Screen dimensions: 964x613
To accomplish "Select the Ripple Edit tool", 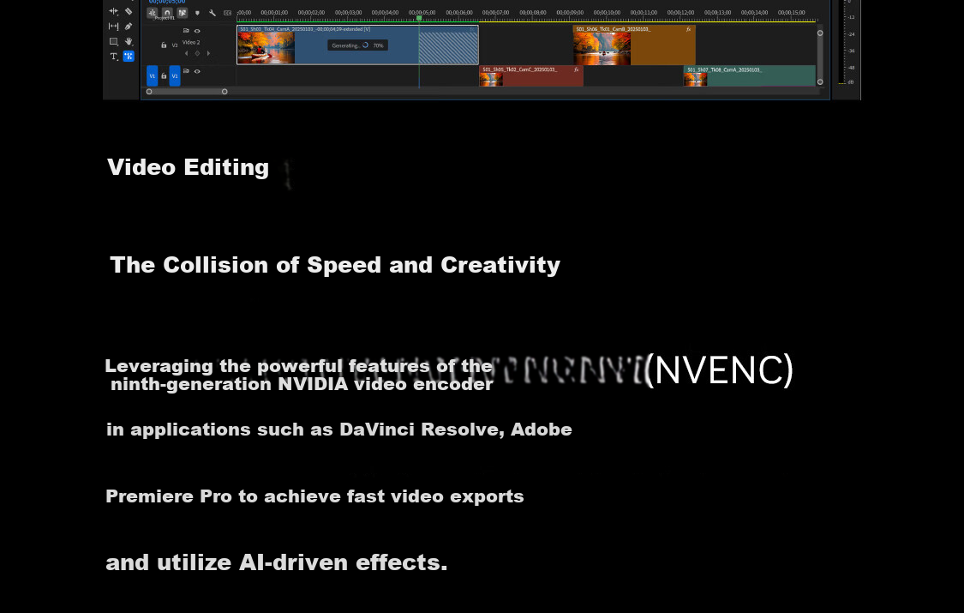I will [x=114, y=11].
